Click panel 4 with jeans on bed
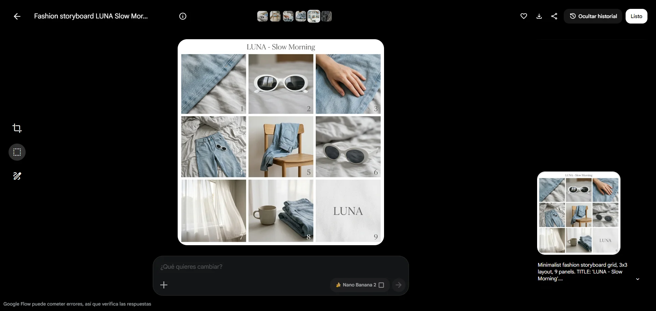The image size is (656, 311). [214, 147]
